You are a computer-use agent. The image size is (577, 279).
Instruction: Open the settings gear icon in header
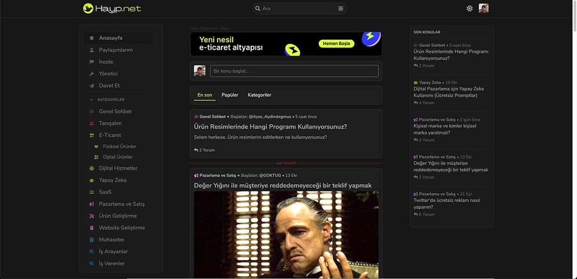[469, 8]
